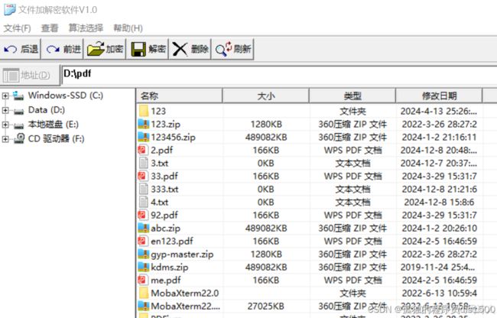The image size is (497, 318).
Task: Click the PDF icon of 33.pdf
Action: [x=143, y=176]
